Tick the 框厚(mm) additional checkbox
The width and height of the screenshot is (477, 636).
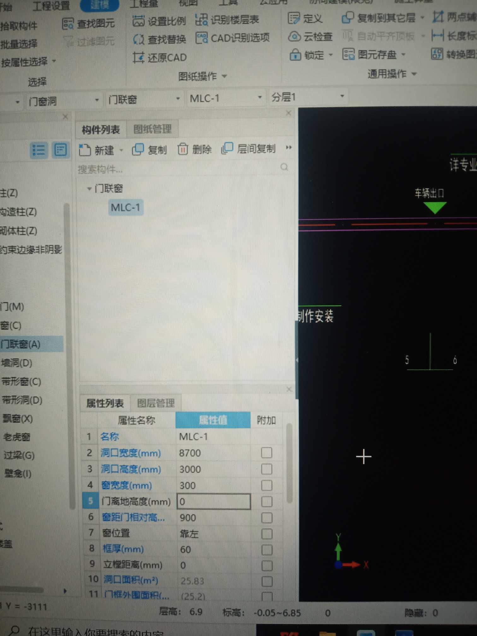[267, 550]
